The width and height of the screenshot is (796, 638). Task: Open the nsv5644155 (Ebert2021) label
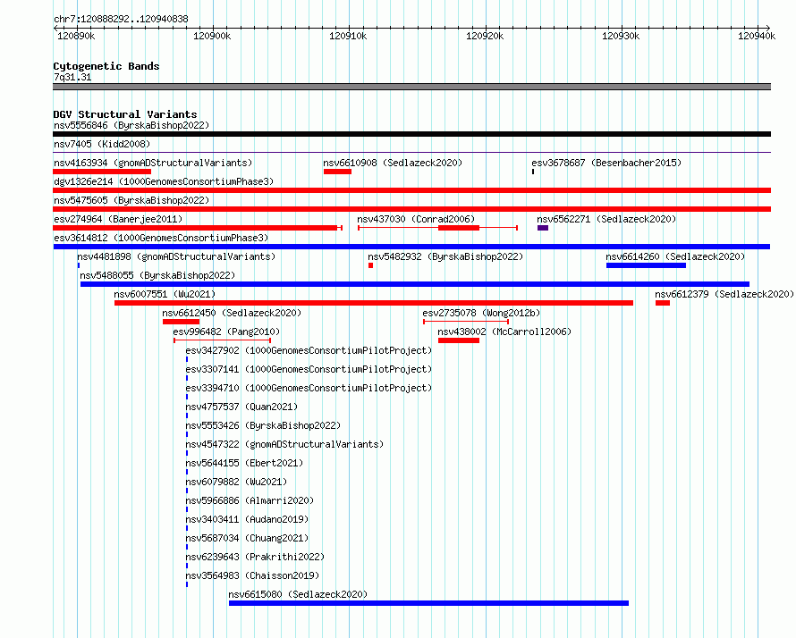click(244, 463)
